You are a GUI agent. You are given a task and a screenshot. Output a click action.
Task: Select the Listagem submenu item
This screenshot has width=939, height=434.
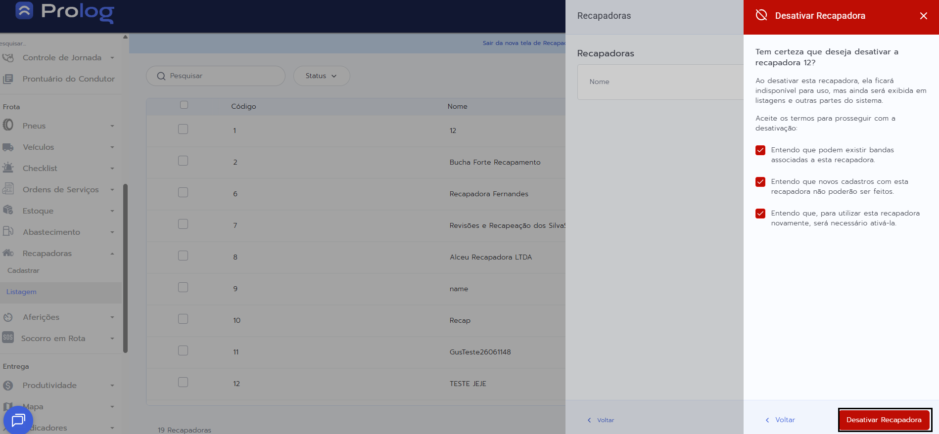pyautogui.click(x=21, y=292)
